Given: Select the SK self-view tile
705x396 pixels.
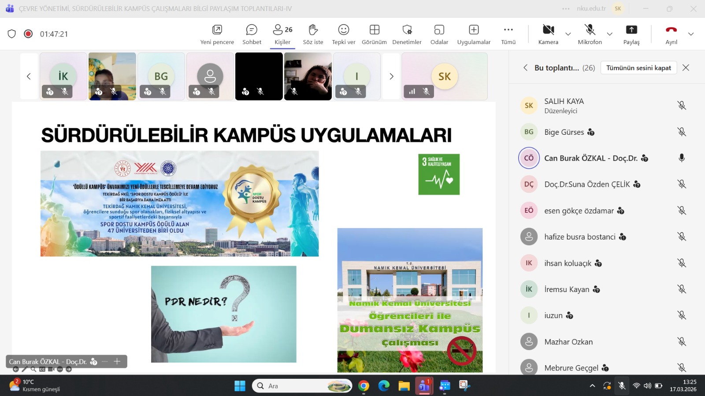Looking at the screenshot, I should pos(445,77).
